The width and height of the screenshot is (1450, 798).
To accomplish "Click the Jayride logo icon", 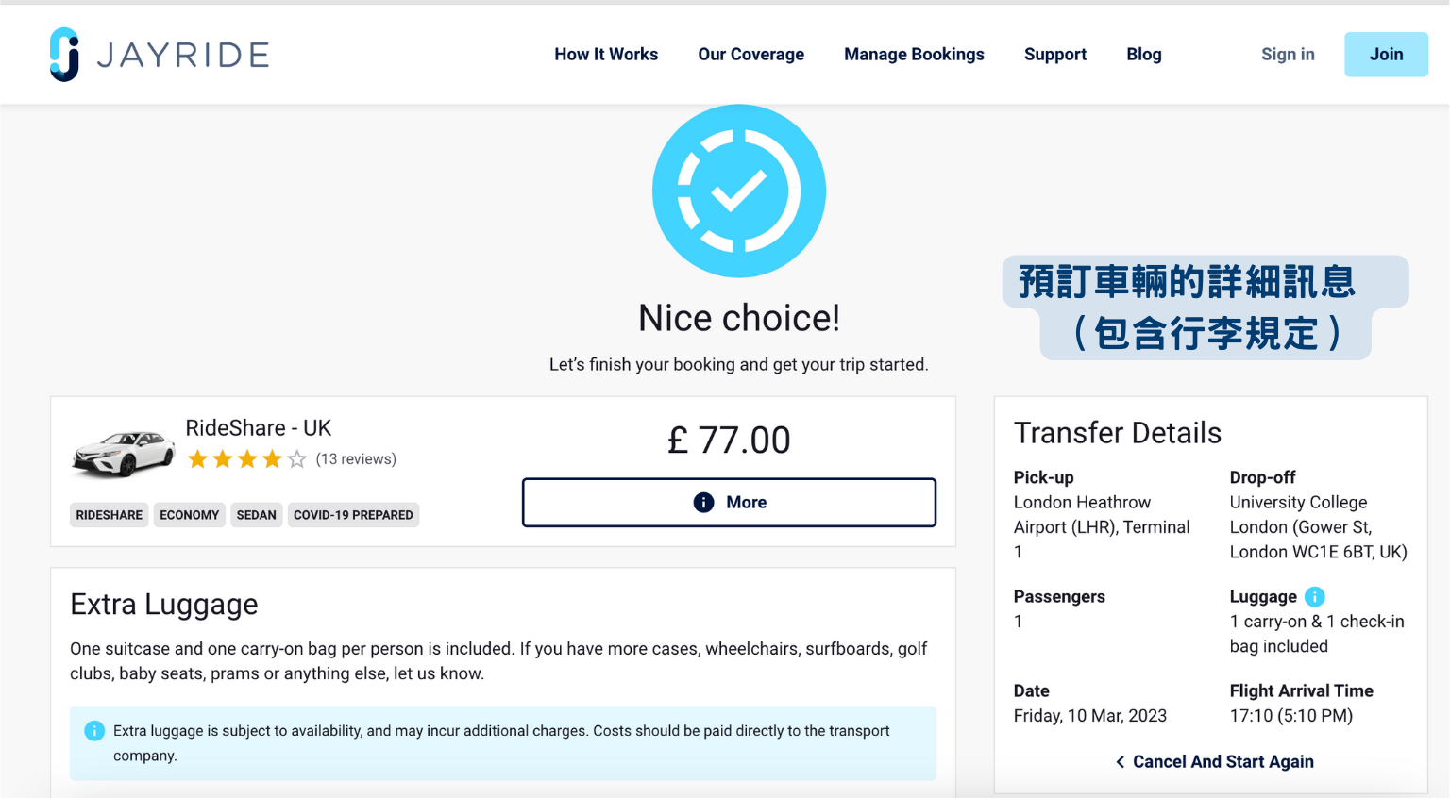I will [x=64, y=55].
